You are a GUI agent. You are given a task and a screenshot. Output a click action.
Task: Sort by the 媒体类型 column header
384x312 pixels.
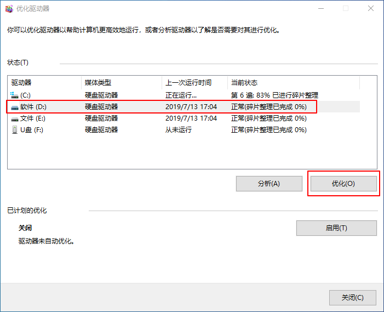[x=98, y=82]
